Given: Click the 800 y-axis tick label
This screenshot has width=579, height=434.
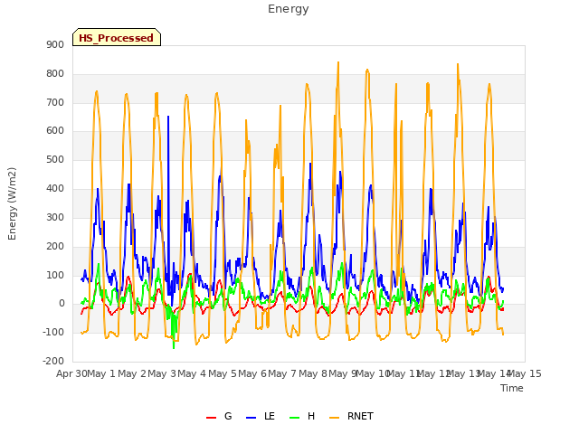Looking at the screenshot, I should [x=55, y=74].
